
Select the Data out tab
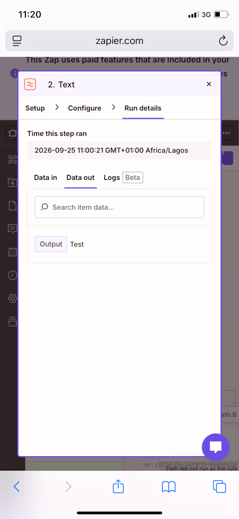coord(80,177)
